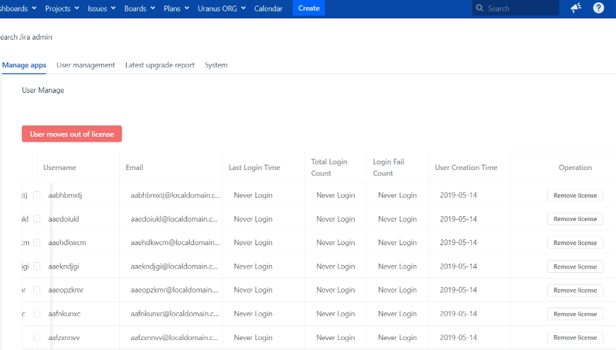Screen dimensions: 616x350
Task: Open the Latest upgrade report tab
Action: click(x=160, y=65)
